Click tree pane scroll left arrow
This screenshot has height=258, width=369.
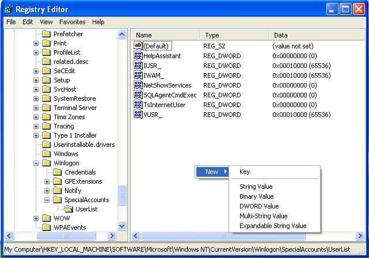point(9,236)
